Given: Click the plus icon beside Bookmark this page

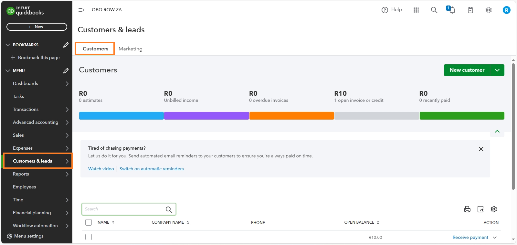Looking at the screenshot, I should [x=13, y=58].
